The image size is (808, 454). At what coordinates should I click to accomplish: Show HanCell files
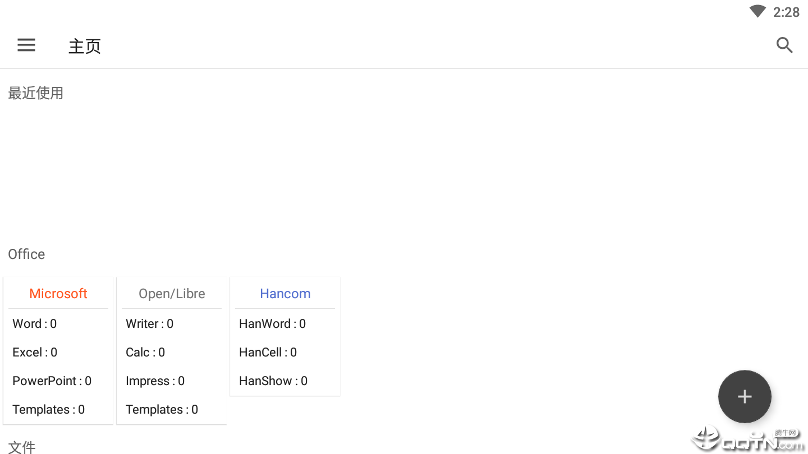pyautogui.click(x=268, y=353)
